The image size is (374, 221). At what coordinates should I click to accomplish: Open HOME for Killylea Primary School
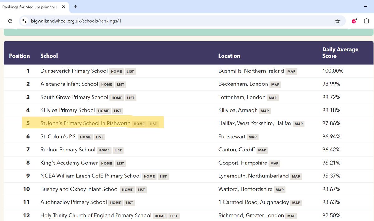pyautogui.click(x=104, y=111)
